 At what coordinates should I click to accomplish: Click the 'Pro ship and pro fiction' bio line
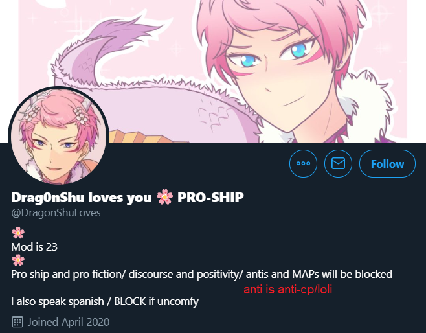click(x=201, y=274)
